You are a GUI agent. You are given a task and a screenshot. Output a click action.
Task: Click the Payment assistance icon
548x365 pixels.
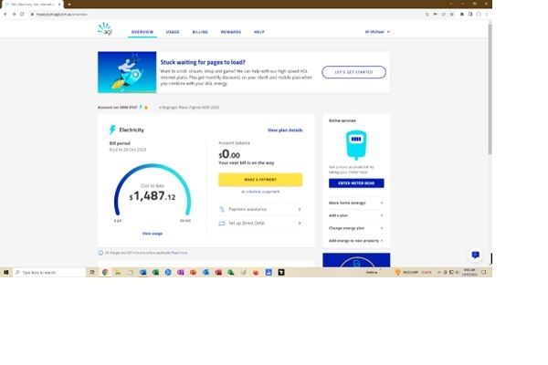(x=222, y=209)
